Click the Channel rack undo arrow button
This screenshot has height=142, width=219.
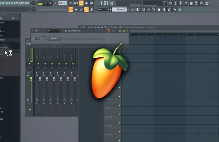(37, 31)
